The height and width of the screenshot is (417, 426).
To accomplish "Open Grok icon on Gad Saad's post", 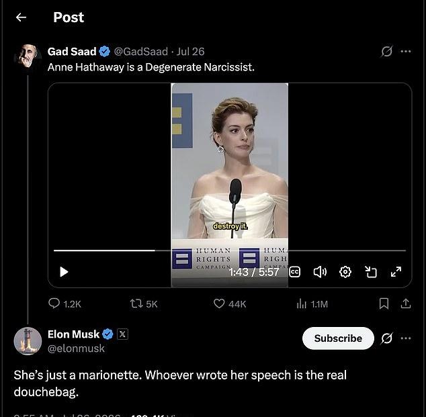I will tap(386, 51).
